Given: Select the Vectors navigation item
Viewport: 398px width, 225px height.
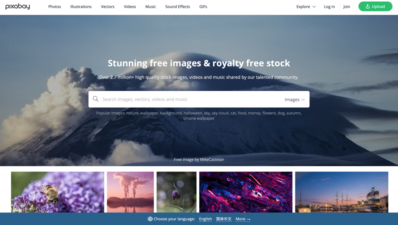Looking at the screenshot, I should pyautogui.click(x=108, y=7).
